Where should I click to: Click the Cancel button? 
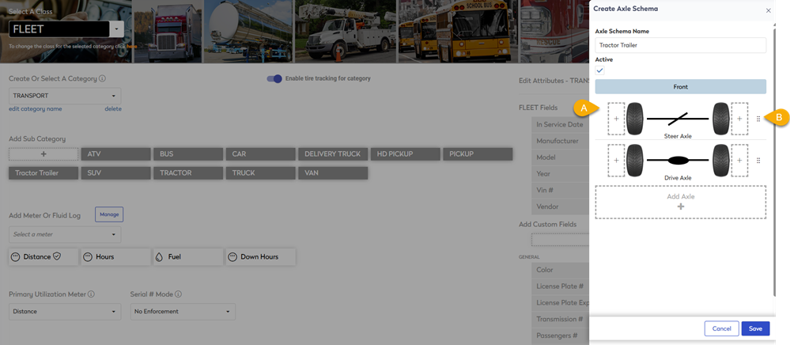click(720, 328)
